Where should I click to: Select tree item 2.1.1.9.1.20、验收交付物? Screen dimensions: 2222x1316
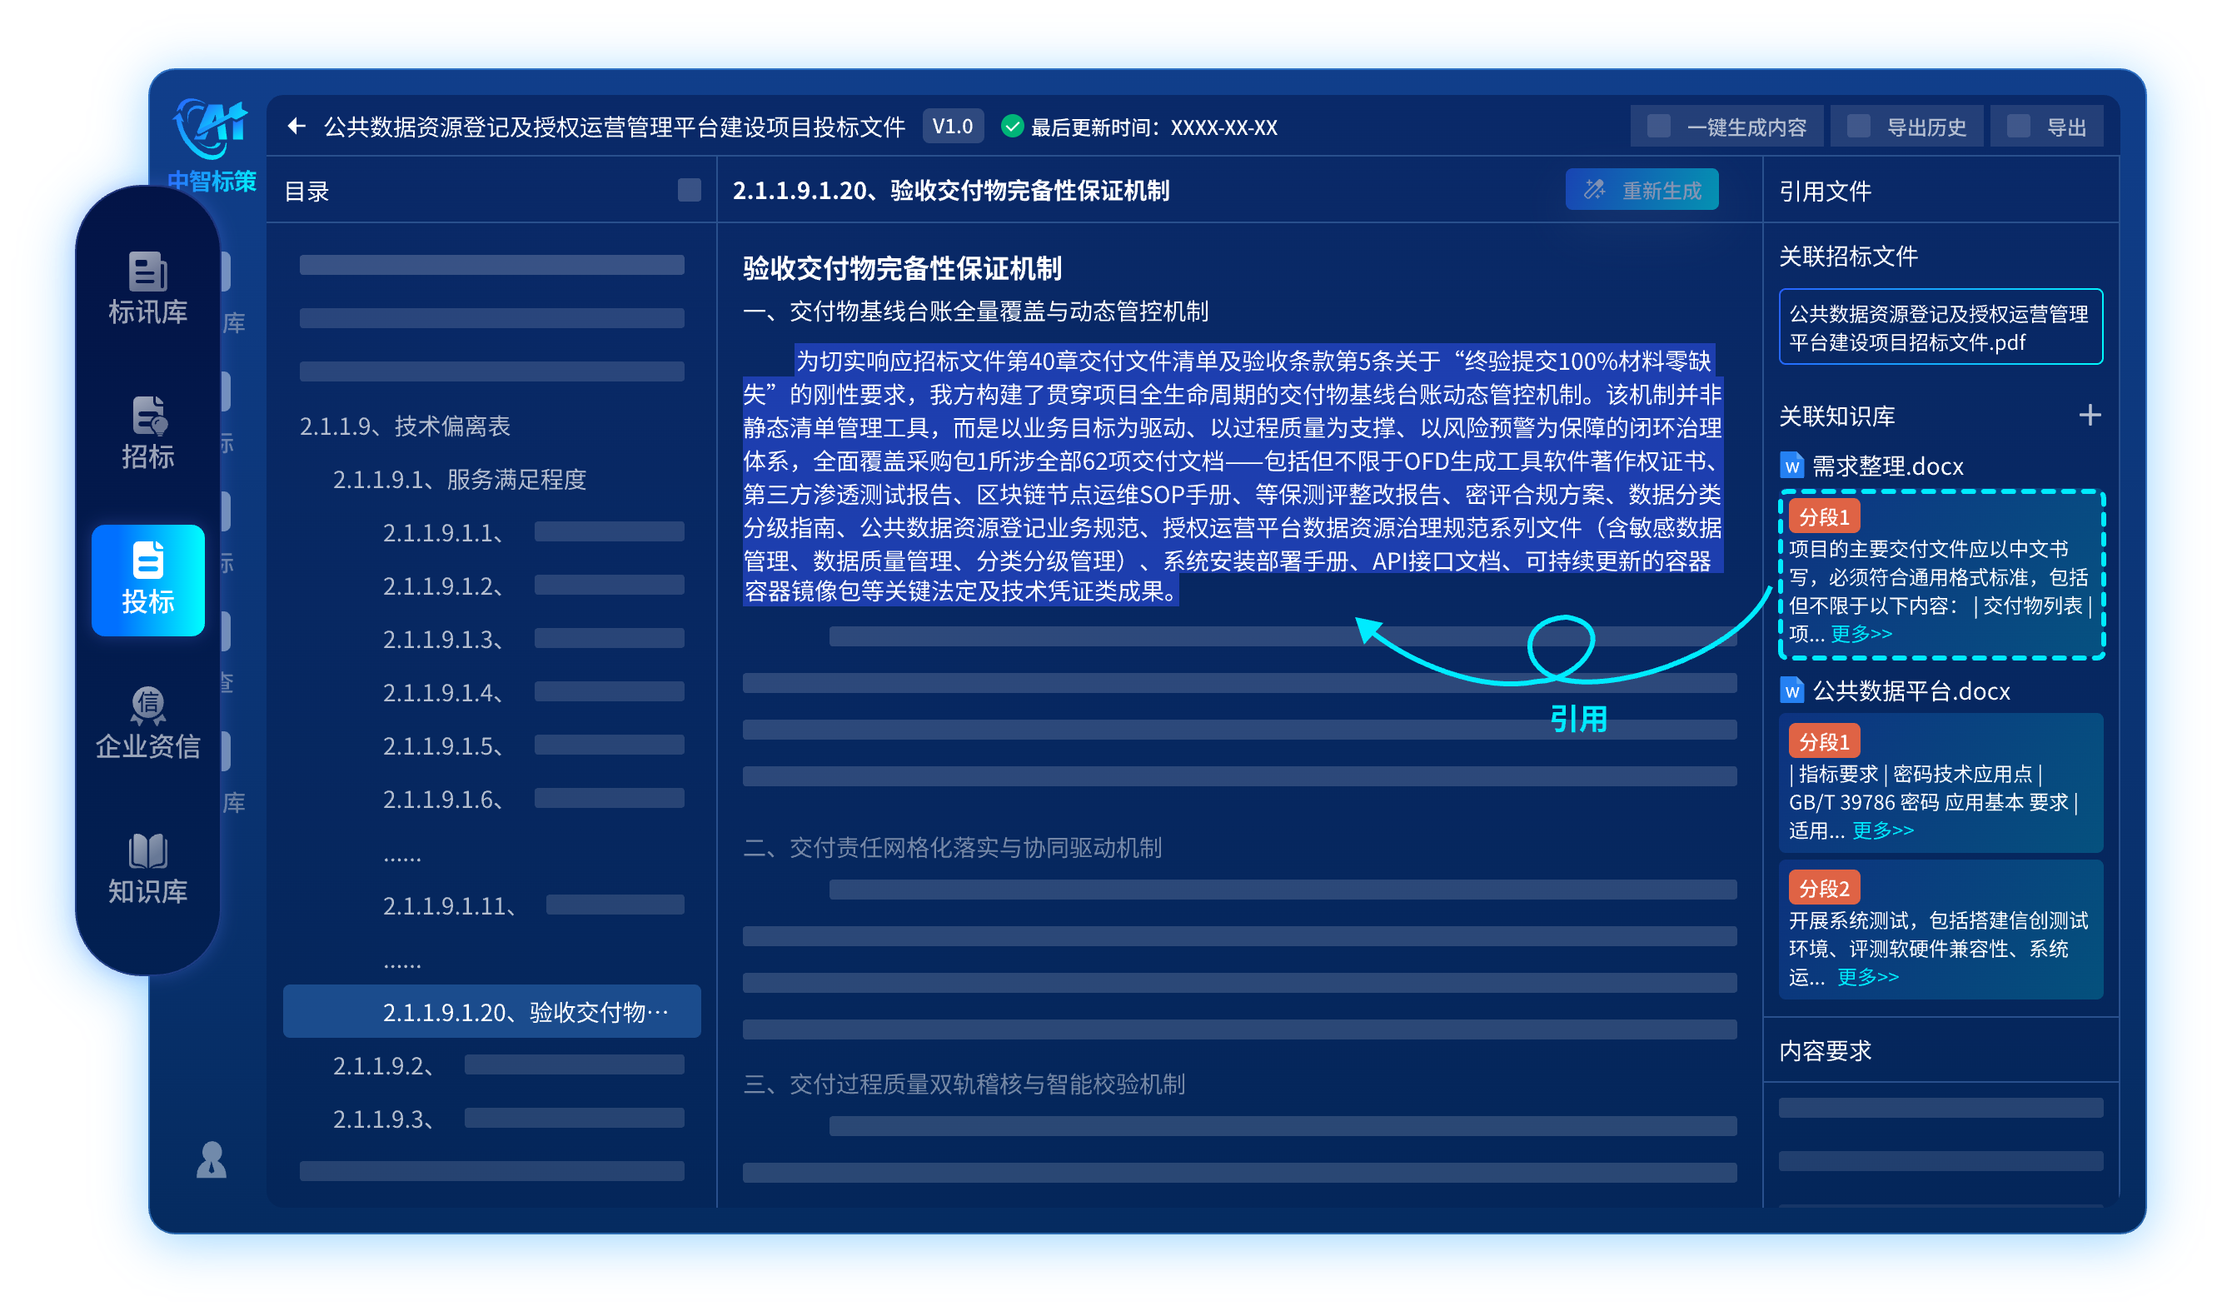(x=525, y=1012)
